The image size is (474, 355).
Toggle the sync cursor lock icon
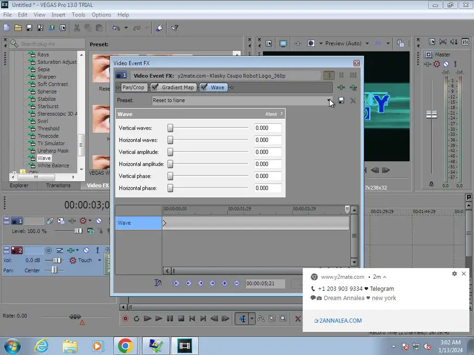click(x=158, y=283)
